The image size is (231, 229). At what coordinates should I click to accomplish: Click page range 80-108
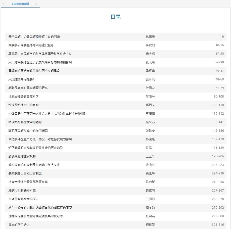(x=219, y=96)
